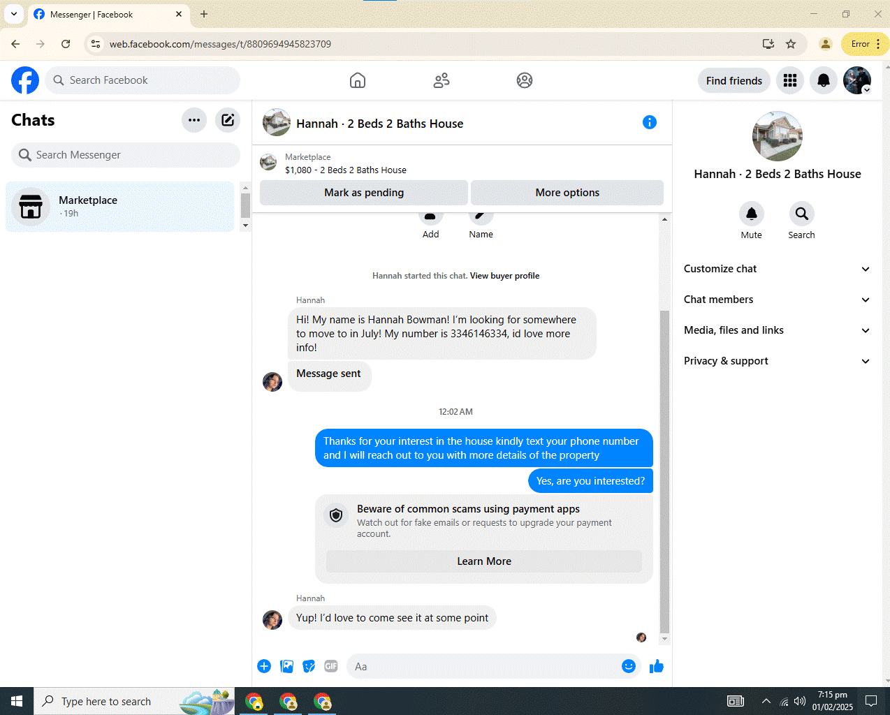890x715 pixels.
Task: Open the Chrome Error menu
Action: [865, 44]
